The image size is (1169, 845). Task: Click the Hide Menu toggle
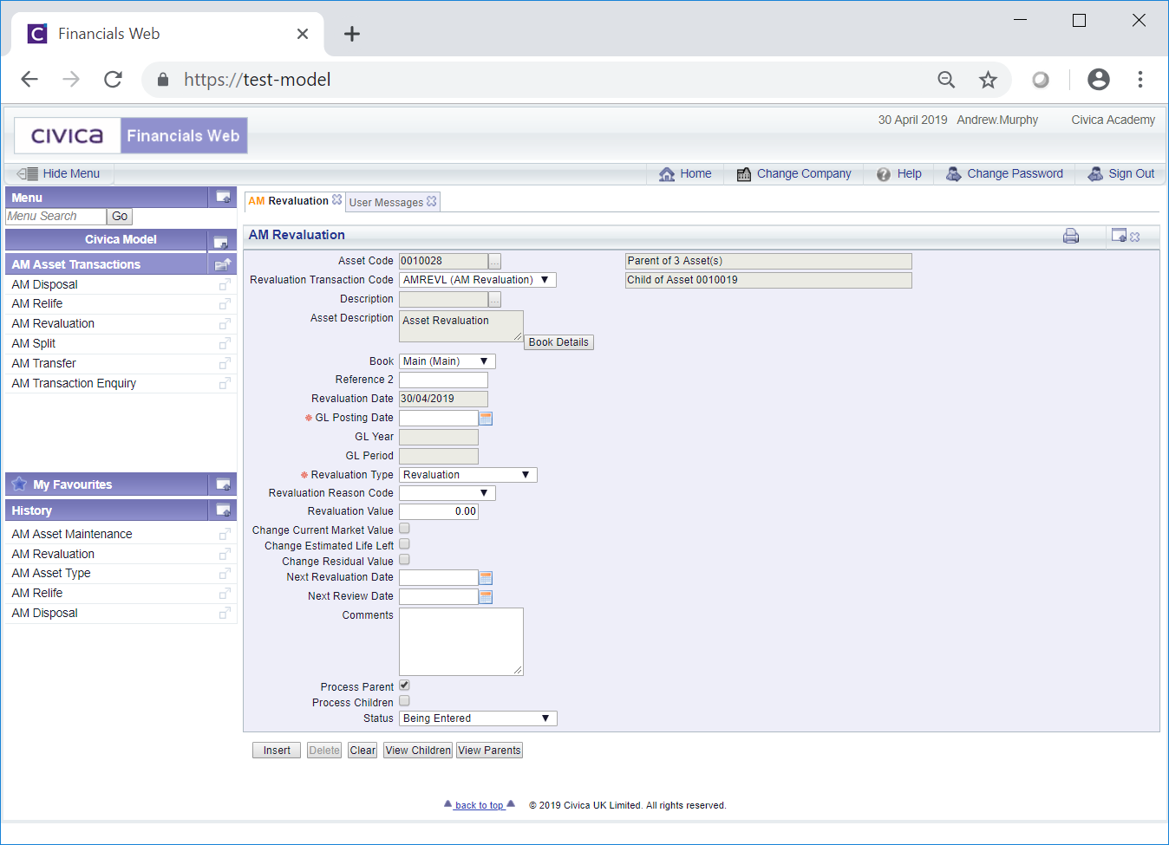point(59,173)
